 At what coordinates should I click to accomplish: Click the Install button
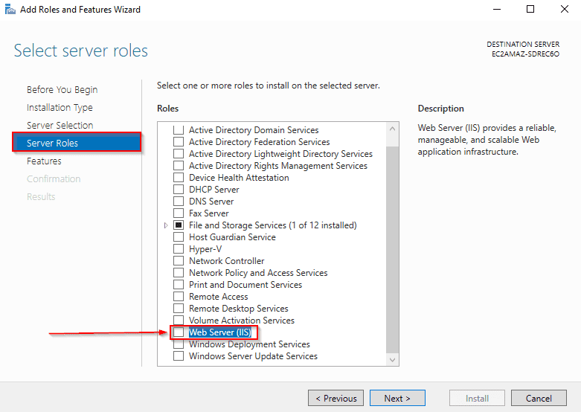click(x=478, y=398)
